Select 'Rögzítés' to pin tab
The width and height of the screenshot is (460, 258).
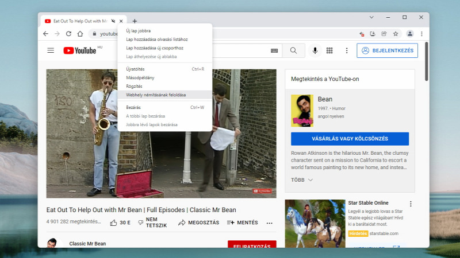click(x=165, y=87)
